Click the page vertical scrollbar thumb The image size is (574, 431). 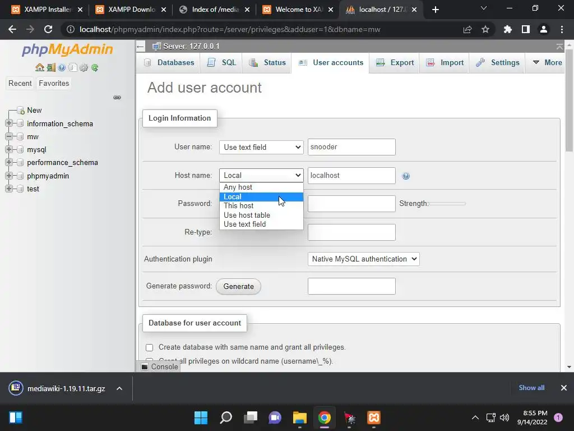[x=569, y=100]
